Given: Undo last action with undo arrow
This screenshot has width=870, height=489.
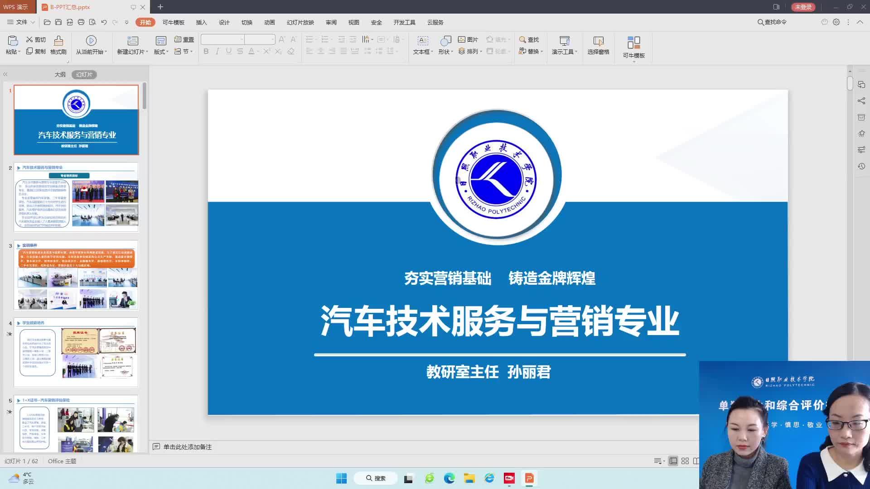Looking at the screenshot, I should click(x=104, y=22).
